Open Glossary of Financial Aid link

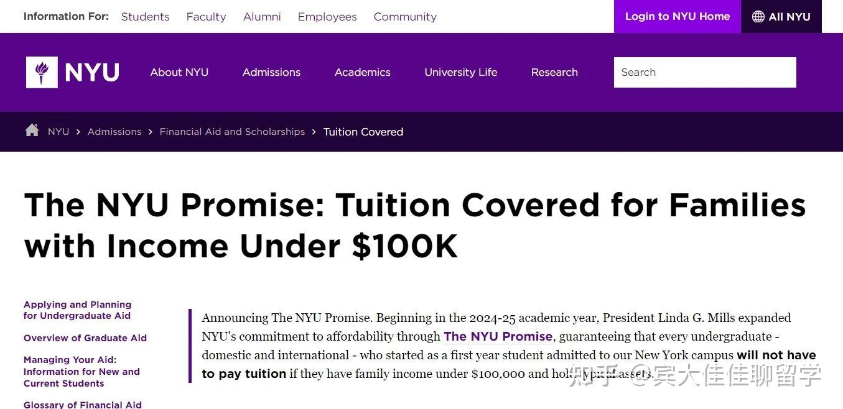pos(83,404)
